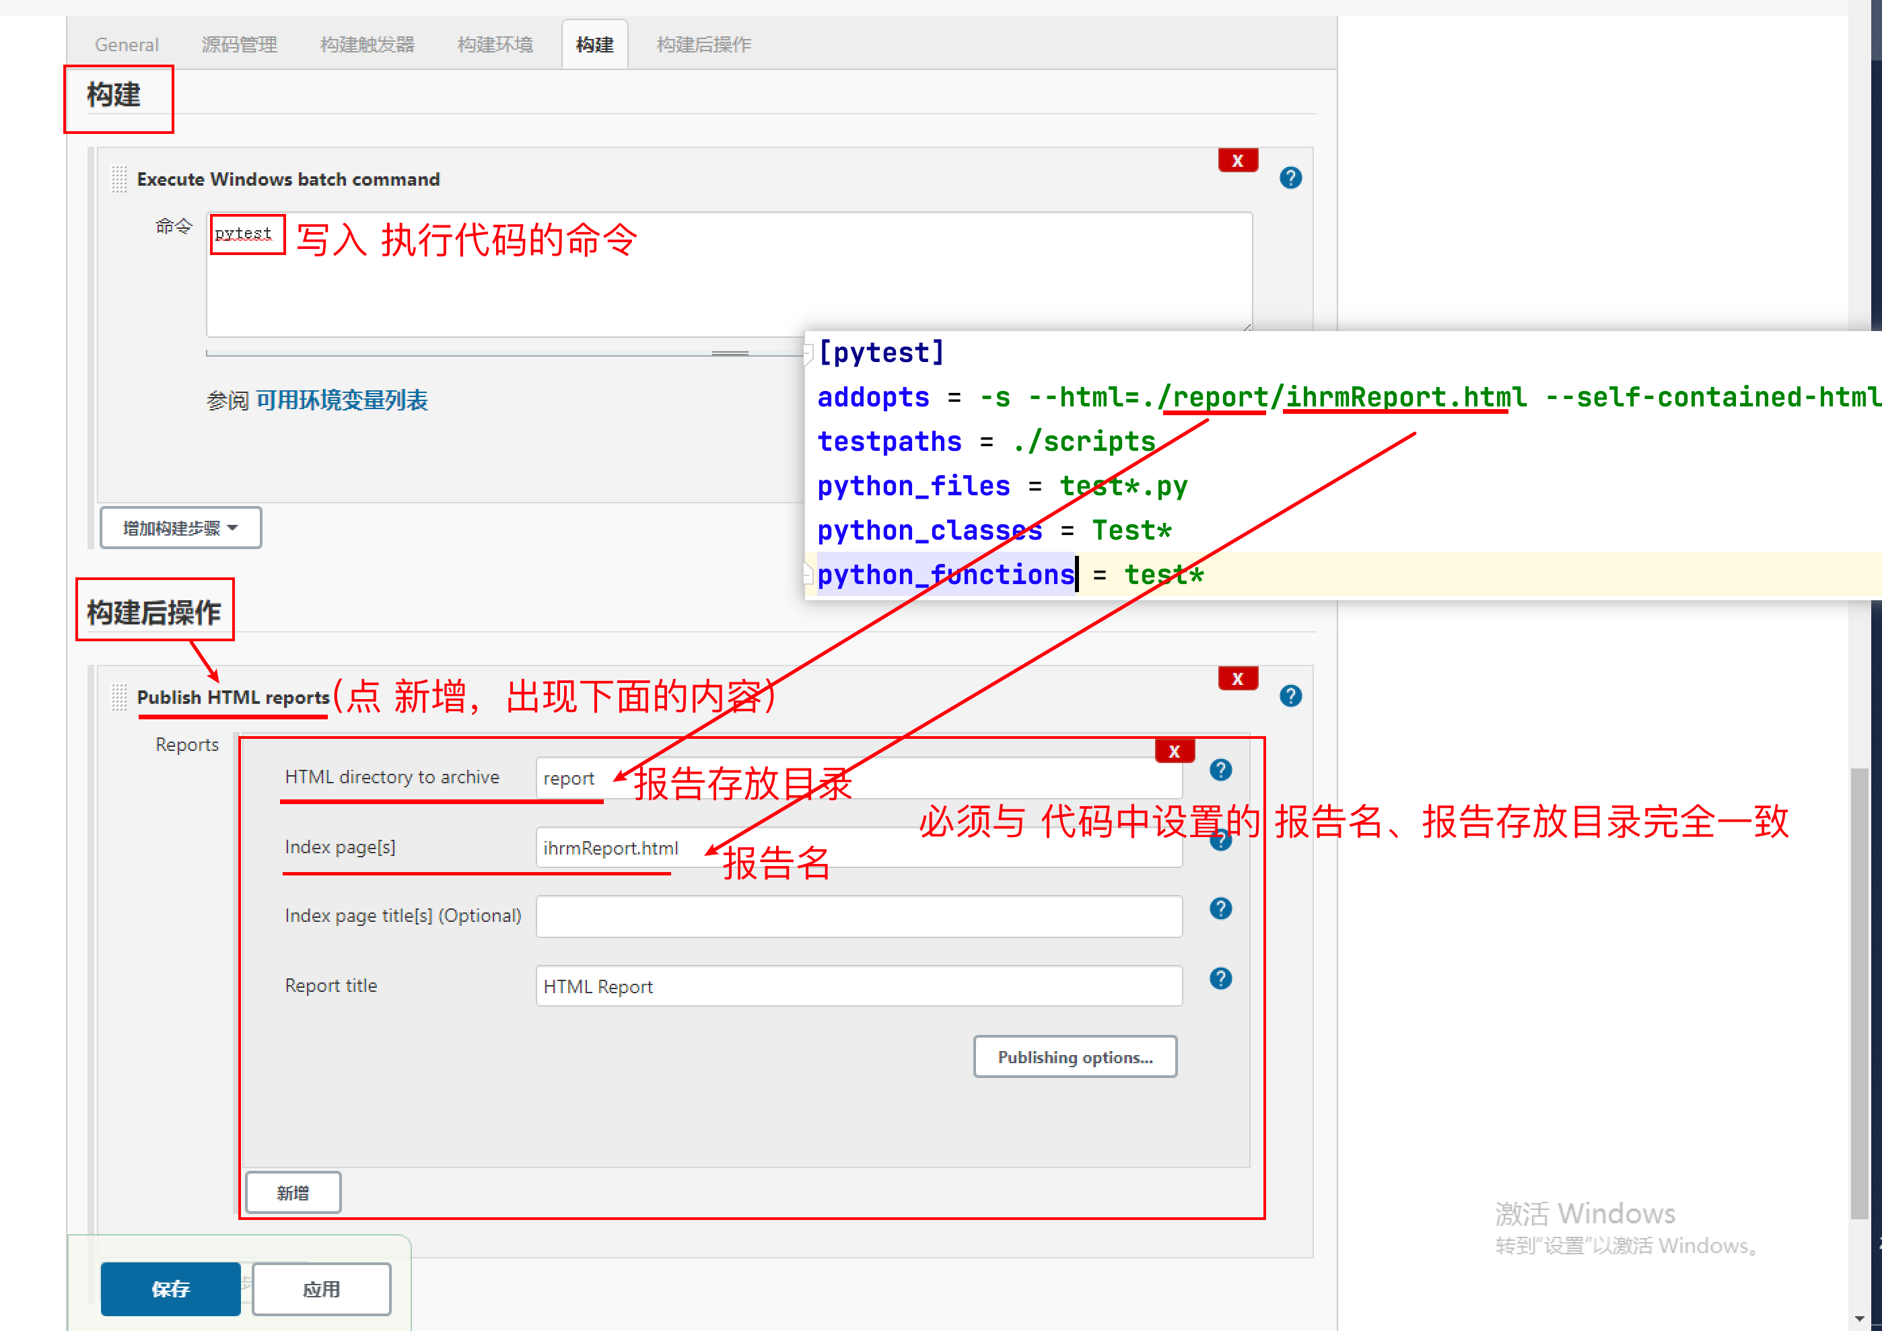Show help for Index page titles field
Image resolution: width=1882 pixels, height=1331 pixels.
(1220, 908)
